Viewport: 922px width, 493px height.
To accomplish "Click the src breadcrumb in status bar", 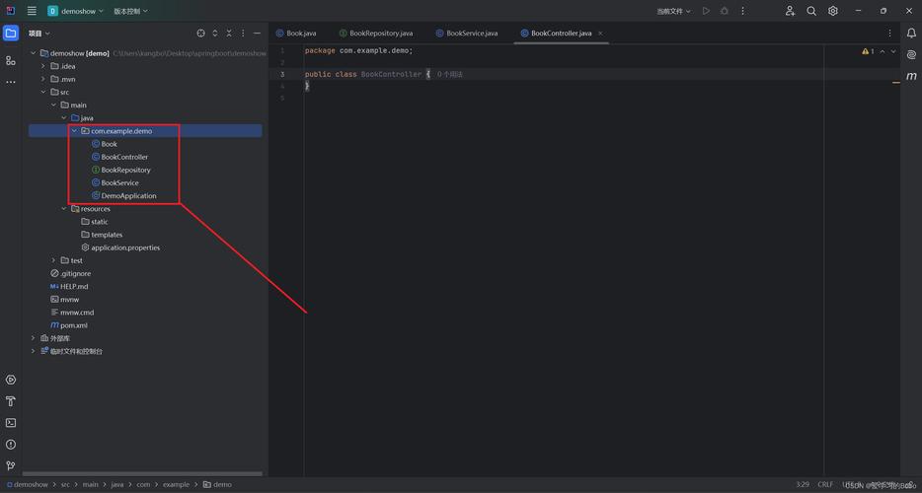I will [x=65, y=485].
